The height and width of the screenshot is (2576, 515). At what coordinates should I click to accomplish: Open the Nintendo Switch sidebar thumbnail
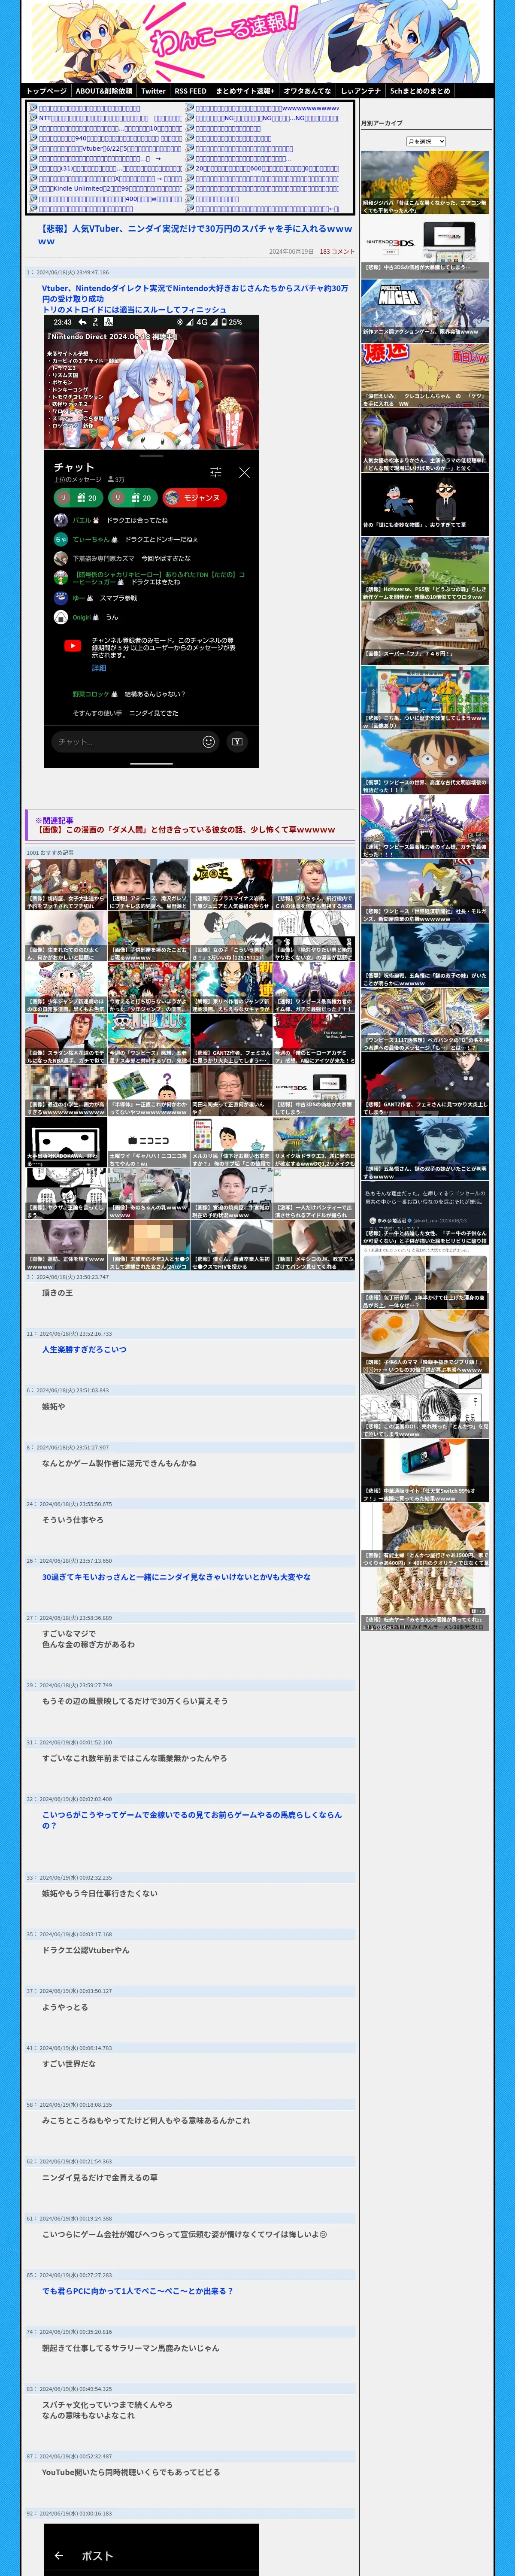point(425,1469)
